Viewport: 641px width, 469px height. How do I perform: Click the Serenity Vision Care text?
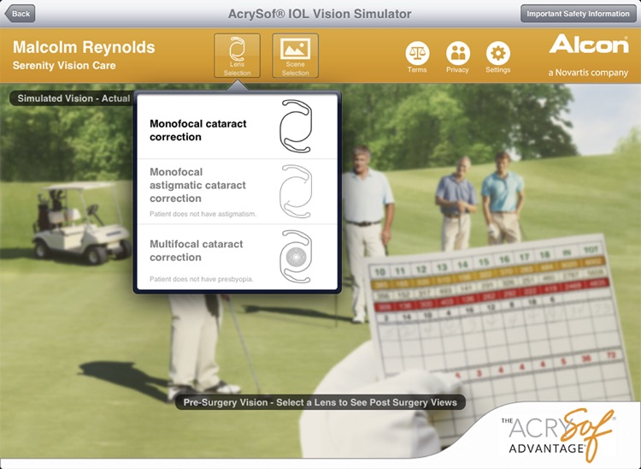[x=64, y=66]
